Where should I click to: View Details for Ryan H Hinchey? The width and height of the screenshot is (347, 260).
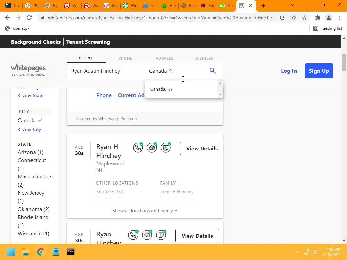click(x=202, y=148)
